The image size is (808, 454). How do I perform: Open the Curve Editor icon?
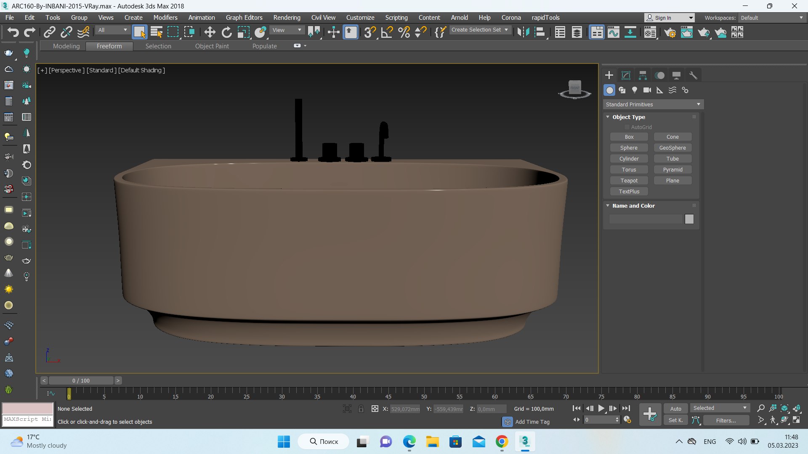614,32
